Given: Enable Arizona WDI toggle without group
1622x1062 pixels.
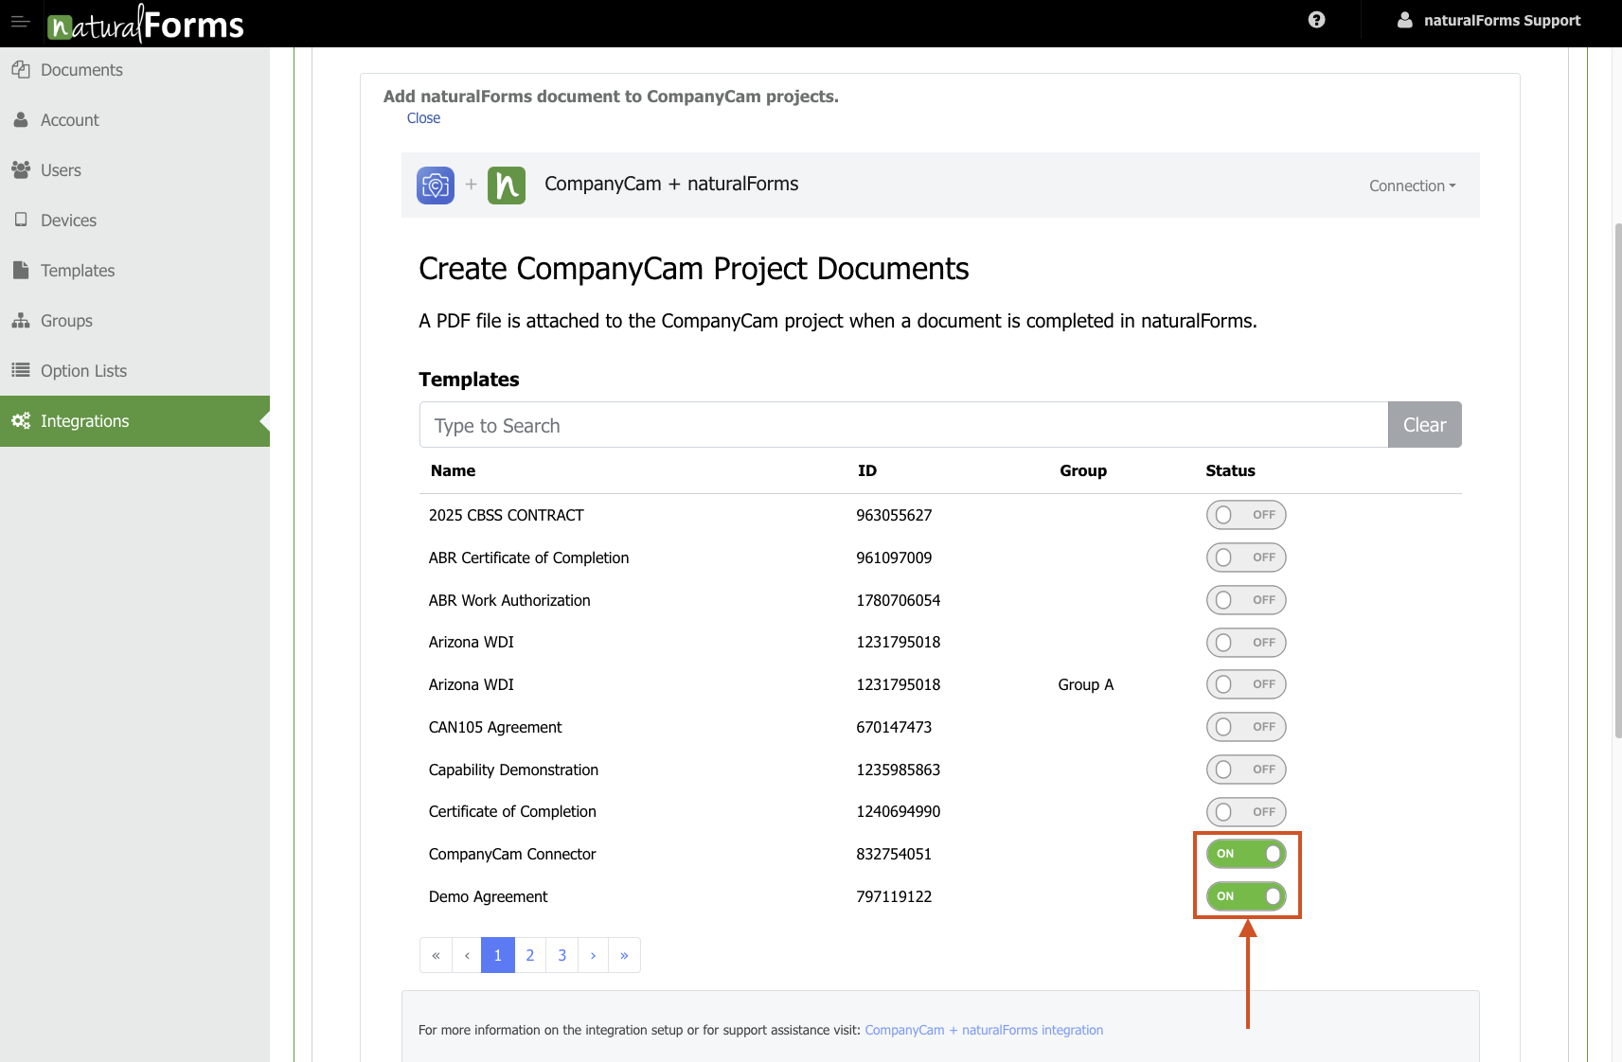Looking at the screenshot, I should point(1246,643).
